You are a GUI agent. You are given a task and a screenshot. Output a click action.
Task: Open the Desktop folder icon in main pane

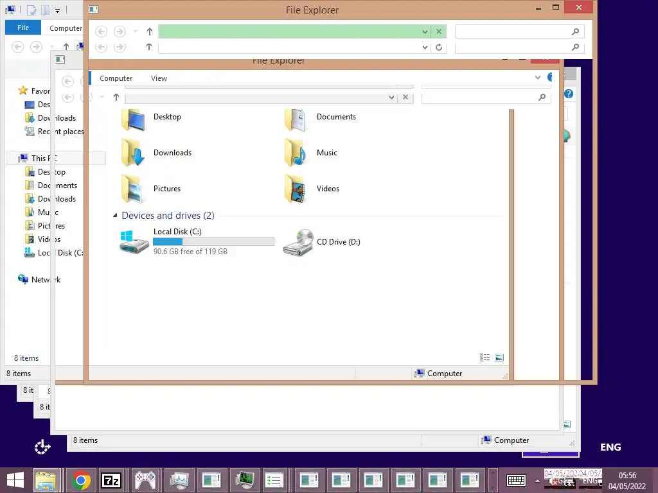[x=134, y=120]
